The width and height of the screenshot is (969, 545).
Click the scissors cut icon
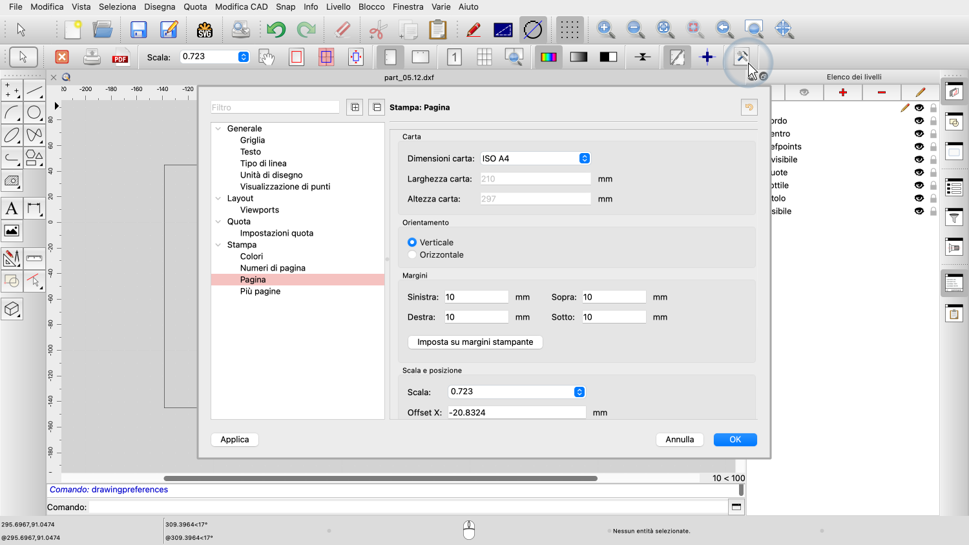pos(377,30)
